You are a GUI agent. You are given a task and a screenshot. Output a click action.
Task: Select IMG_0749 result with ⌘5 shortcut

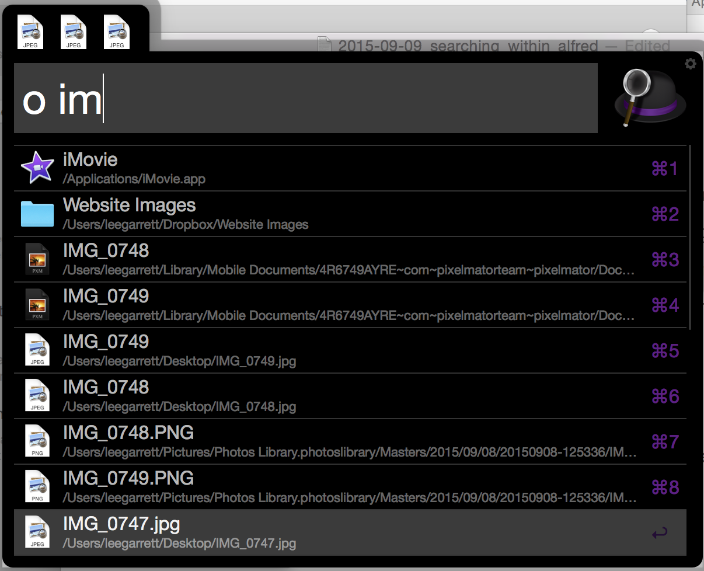point(350,350)
